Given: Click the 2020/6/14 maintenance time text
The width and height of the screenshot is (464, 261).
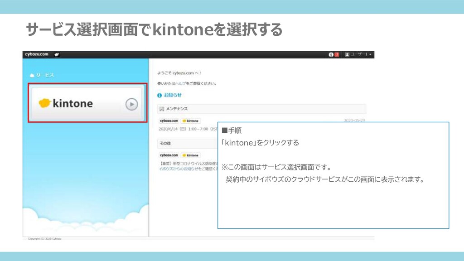Looking at the screenshot, I should [x=188, y=129].
